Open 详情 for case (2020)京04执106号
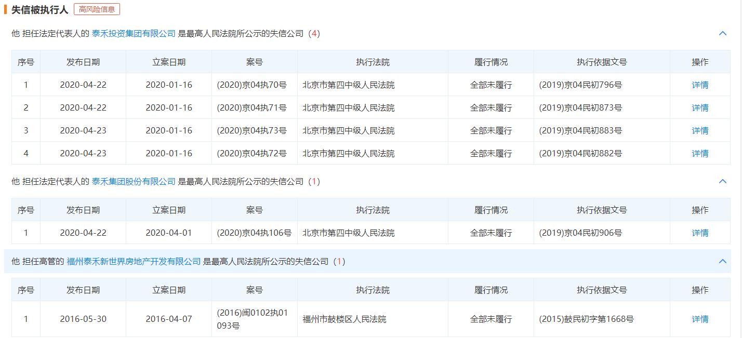The image size is (742, 338). (x=700, y=232)
